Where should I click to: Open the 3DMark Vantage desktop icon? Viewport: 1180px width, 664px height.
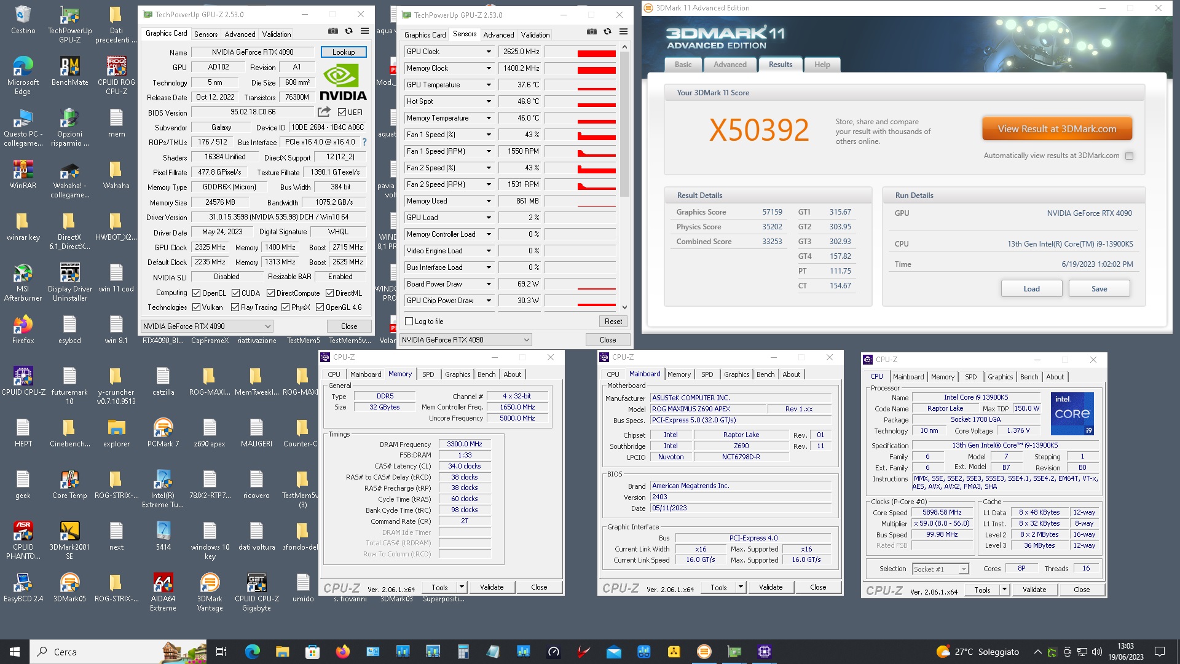(x=210, y=592)
